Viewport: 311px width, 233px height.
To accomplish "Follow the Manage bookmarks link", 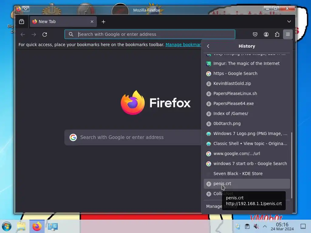I will (x=183, y=45).
